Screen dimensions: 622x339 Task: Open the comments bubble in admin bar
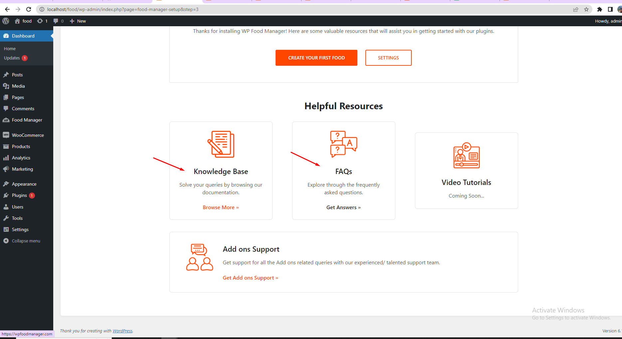56,21
